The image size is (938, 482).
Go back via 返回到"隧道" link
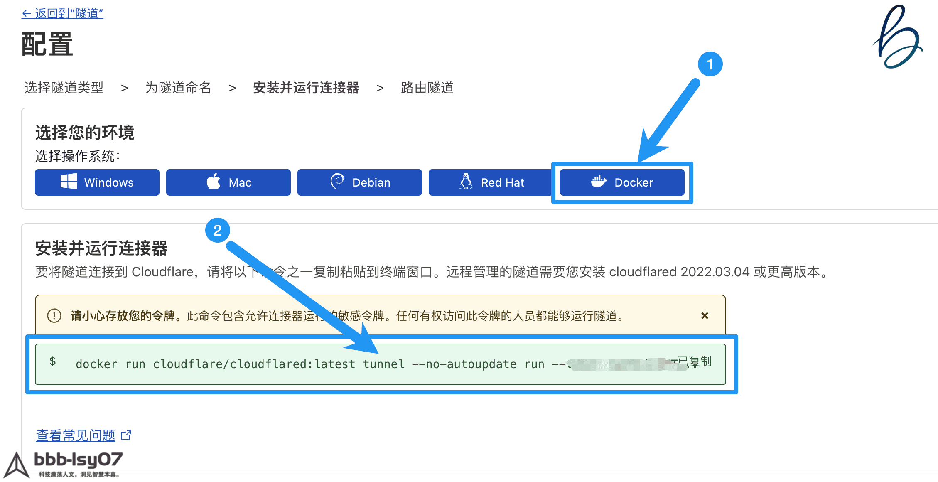62,13
